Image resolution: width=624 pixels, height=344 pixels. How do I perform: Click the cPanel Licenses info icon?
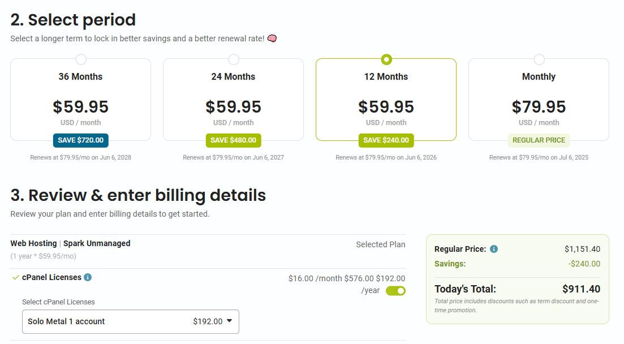click(88, 277)
